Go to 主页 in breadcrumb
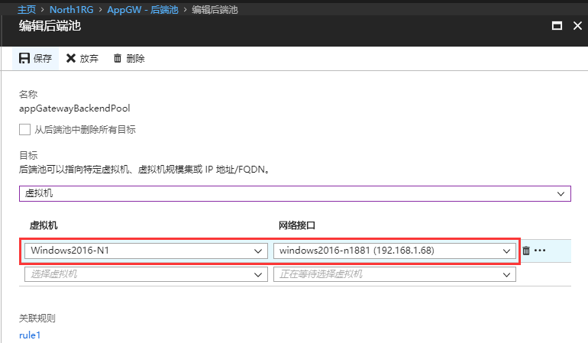Screen dimensions: 588x343 (x=26, y=8)
